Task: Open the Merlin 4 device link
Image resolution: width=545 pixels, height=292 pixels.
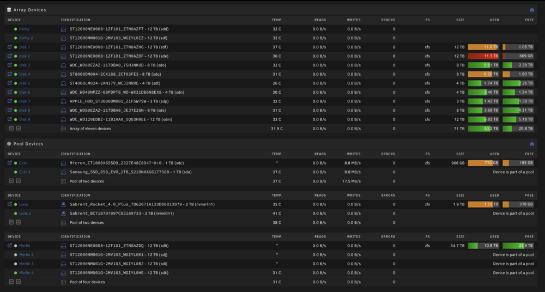Action: 26,272
